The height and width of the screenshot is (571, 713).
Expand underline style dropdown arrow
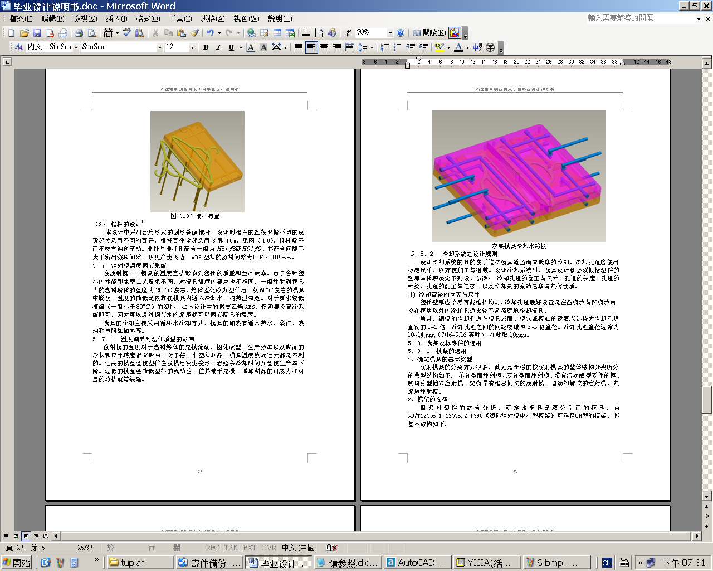(x=240, y=47)
